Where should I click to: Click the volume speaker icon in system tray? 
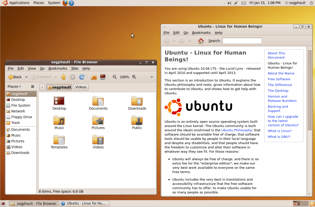[229, 3]
